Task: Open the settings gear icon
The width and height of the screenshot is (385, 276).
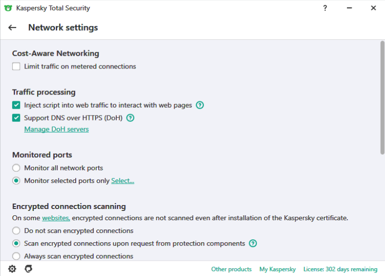Action: (12, 269)
